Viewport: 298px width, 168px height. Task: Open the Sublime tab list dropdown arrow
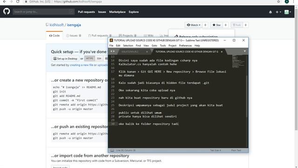click(x=244, y=51)
